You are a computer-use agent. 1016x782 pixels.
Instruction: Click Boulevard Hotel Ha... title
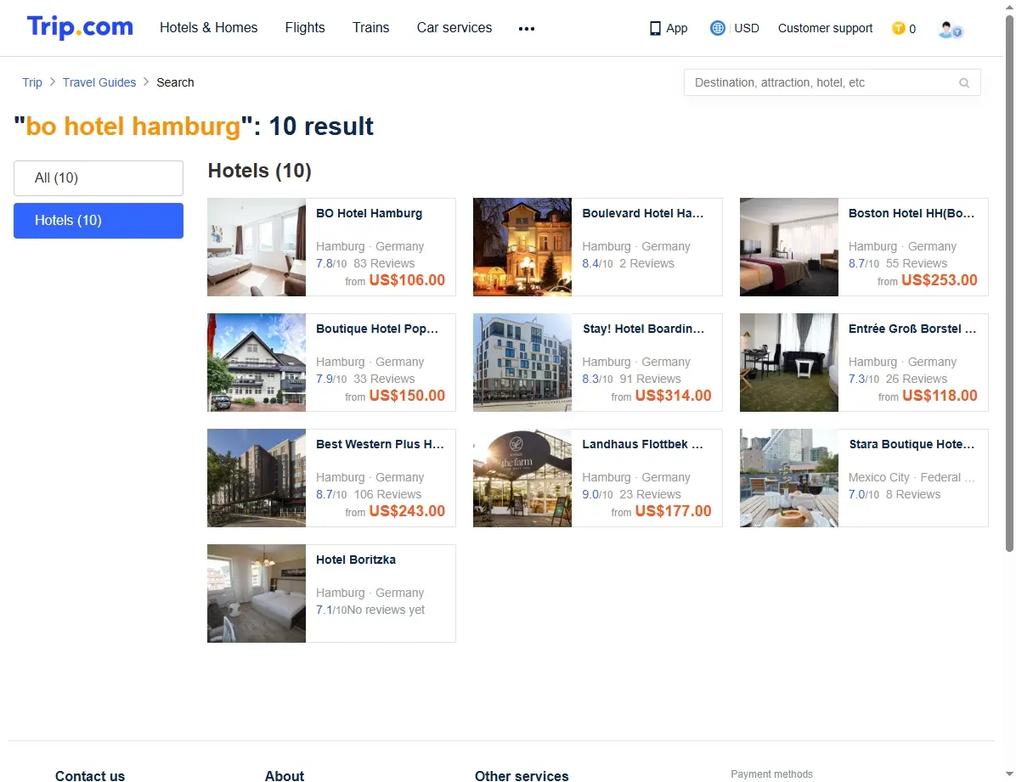[643, 213]
